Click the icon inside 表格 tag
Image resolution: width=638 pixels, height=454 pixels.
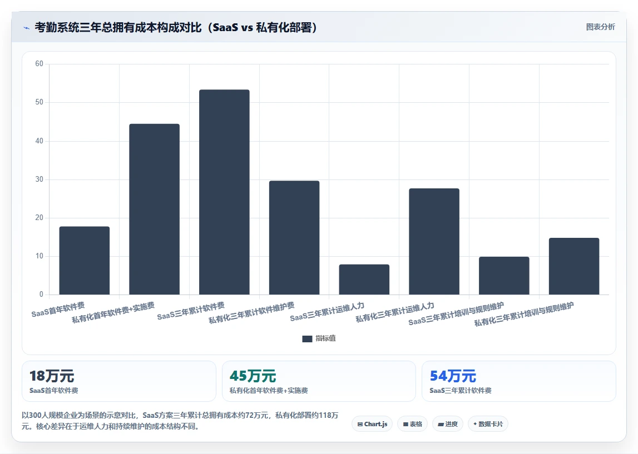point(405,425)
